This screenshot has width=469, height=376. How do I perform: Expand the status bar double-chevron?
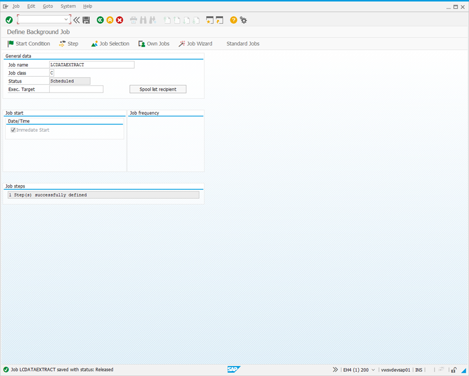pyautogui.click(x=335, y=370)
